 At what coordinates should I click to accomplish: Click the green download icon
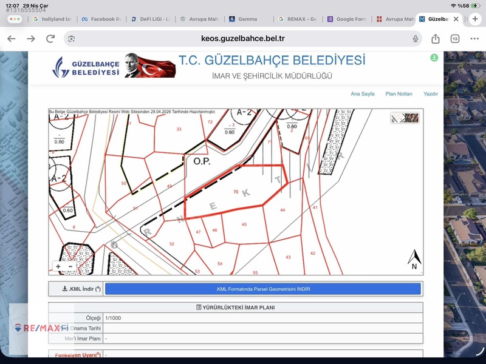click(434, 58)
